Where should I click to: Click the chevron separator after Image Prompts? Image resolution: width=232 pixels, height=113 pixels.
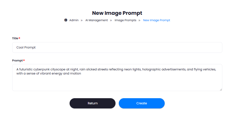pyautogui.click(x=139, y=20)
